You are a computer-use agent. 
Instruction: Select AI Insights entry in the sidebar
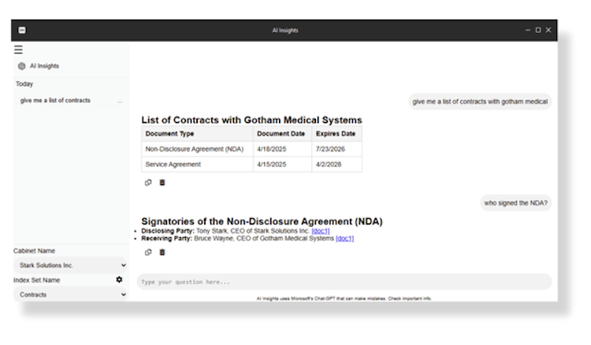pyautogui.click(x=44, y=66)
